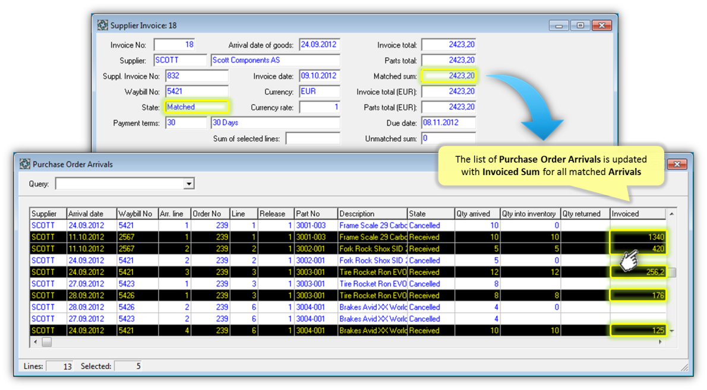Click the Currency rate field

pos(319,107)
